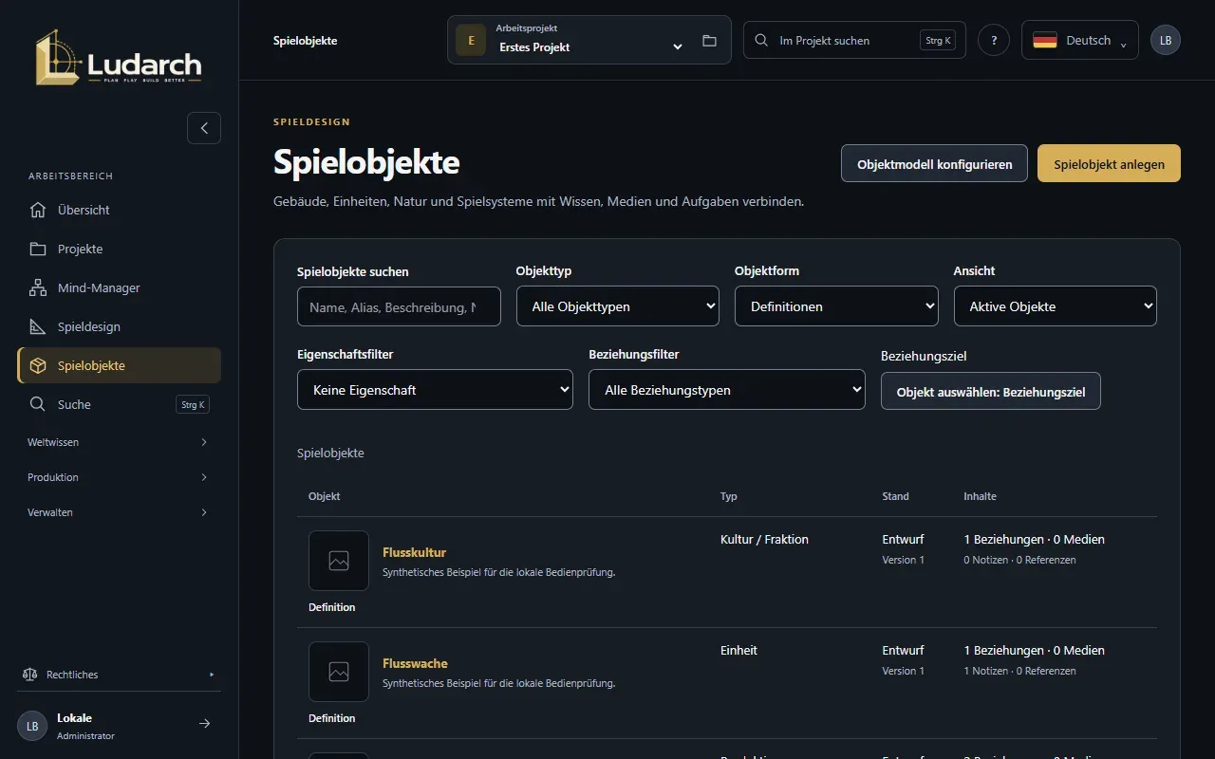Open Mind-Manager in the sidebar
Viewport: 1215px width, 759px height.
119,287
